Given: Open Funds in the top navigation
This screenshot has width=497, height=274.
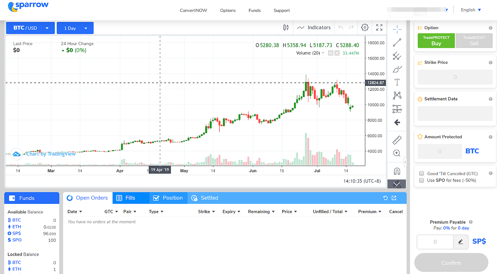Looking at the screenshot, I should pos(255,10).
